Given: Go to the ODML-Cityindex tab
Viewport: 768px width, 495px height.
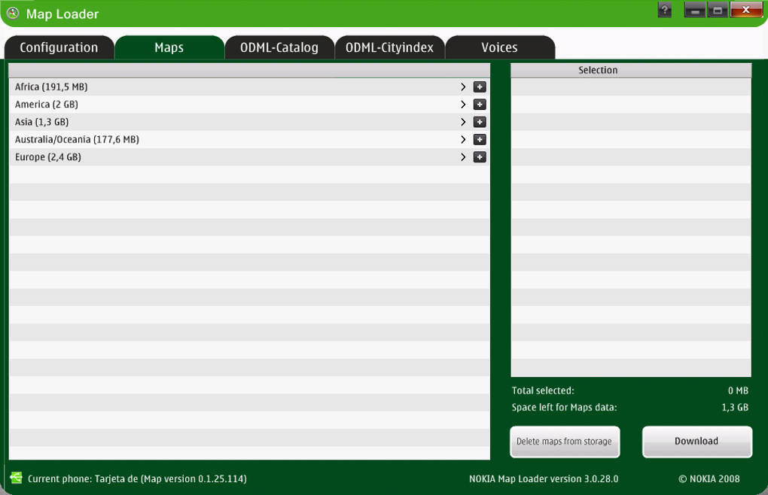Looking at the screenshot, I should click(389, 47).
